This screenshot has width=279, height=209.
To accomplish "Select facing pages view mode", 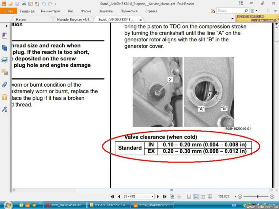I will click(203, 197).
